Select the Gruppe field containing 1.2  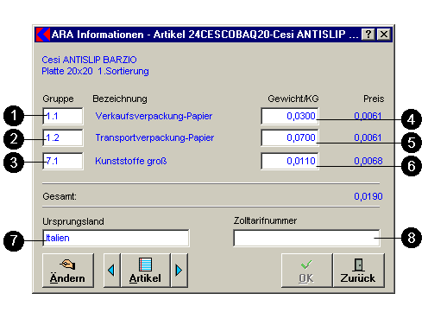point(63,137)
